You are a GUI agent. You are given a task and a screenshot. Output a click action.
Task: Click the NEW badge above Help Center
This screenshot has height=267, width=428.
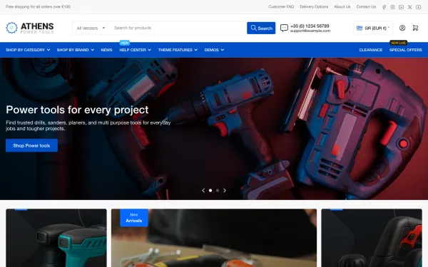(x=125, y=43)
